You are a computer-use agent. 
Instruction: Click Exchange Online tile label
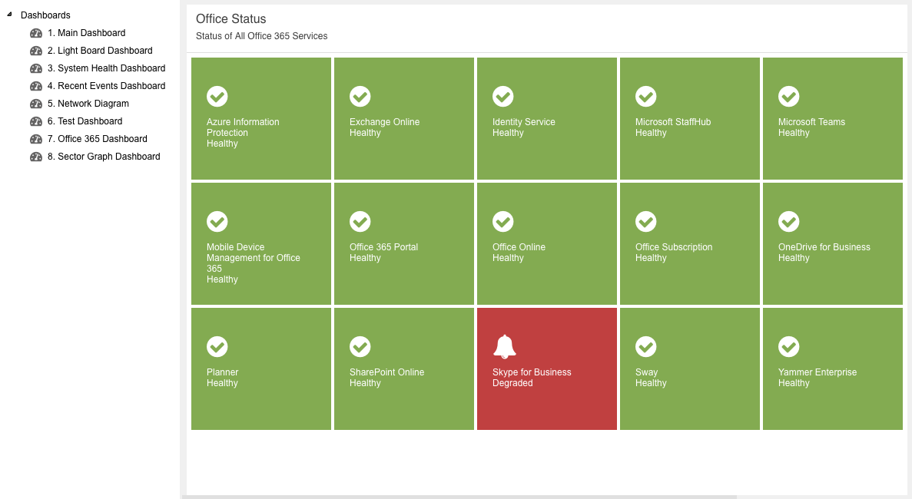click(384, 122)
